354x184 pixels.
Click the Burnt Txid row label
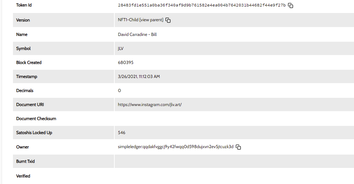[25, 161]
